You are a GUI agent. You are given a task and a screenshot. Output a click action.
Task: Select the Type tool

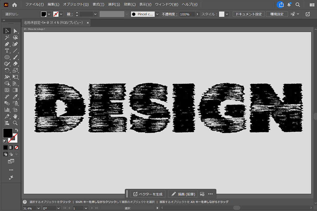(x=7, y=50)
